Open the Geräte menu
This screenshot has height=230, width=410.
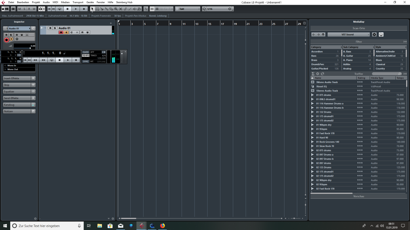(90, 2)
